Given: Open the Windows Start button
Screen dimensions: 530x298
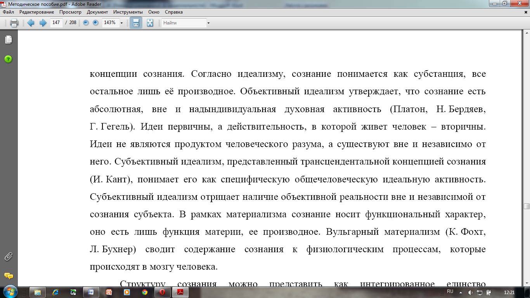Looking at the screenshot, I should click(10, 292).
